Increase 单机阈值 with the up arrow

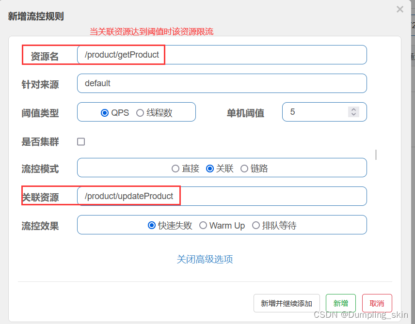click(x=353, y=109)
